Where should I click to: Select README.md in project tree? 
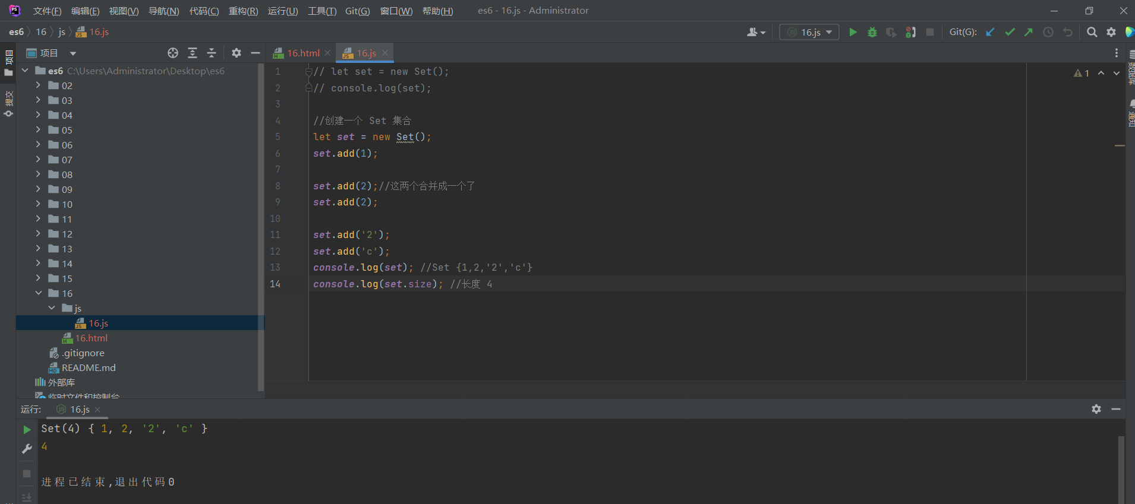point(89,367)
